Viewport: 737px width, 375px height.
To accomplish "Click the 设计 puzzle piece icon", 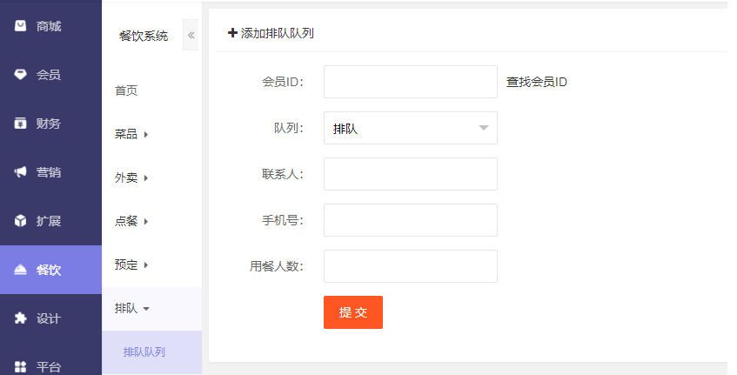I will (x=21, y=318).
